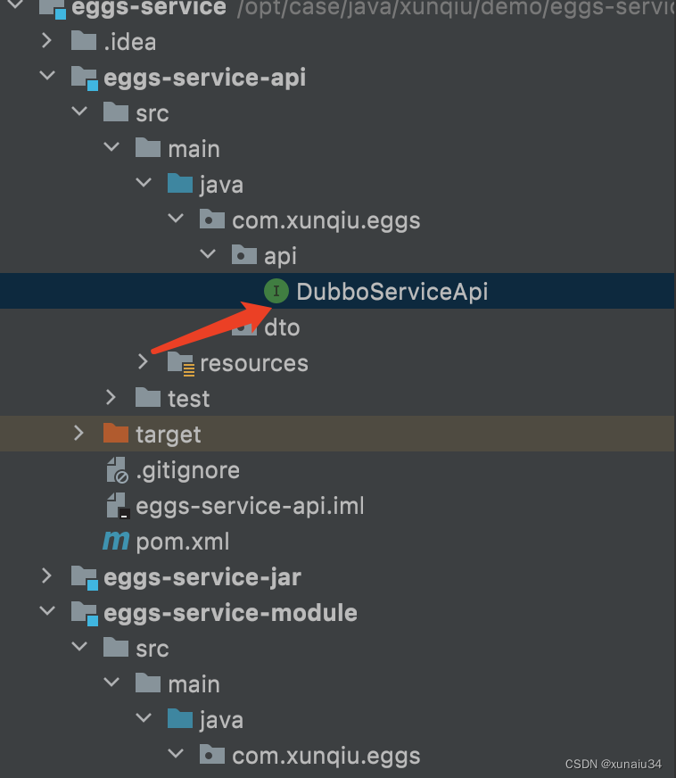
Task: Select the DubboServiceApi file
Action: [x=392, y=291]
